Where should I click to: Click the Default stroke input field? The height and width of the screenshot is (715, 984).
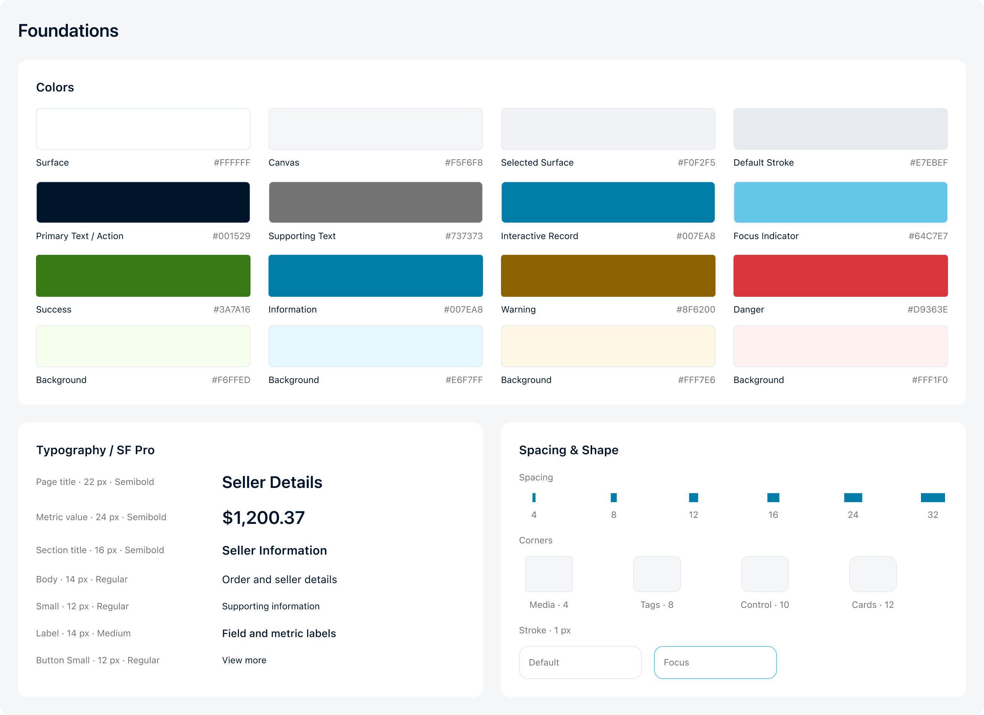click(580, 663)
